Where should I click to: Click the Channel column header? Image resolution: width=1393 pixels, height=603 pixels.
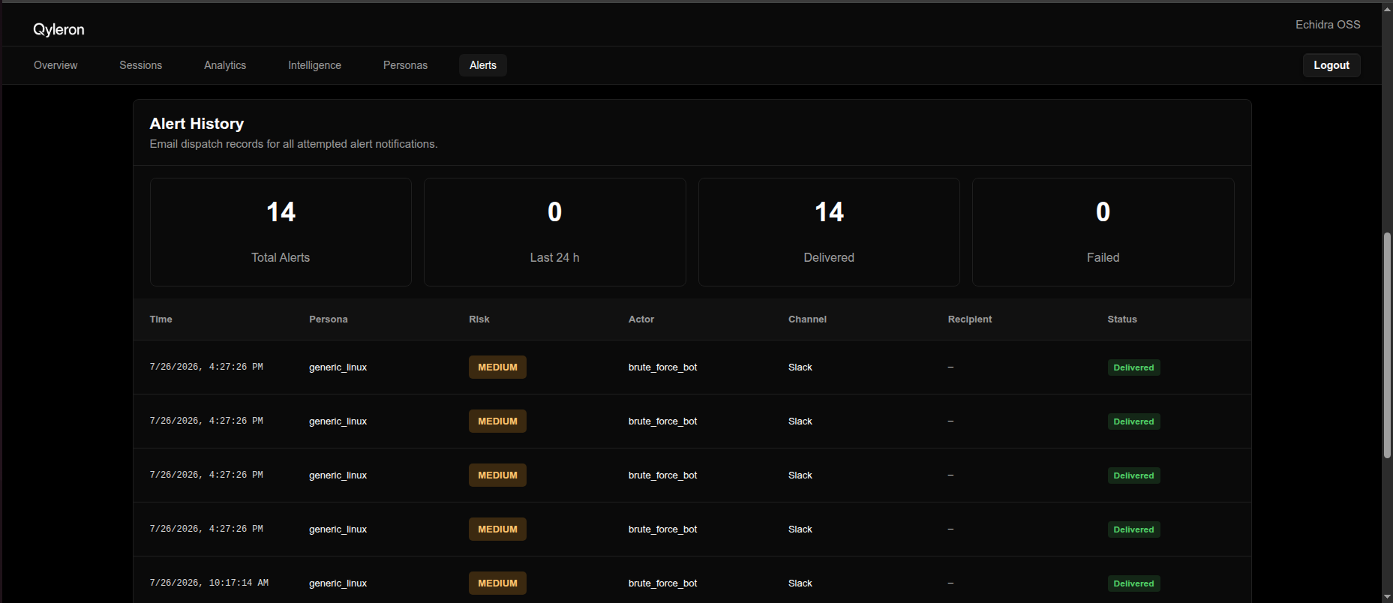point(807,319)
